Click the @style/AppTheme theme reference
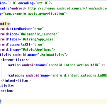The height and width of the screenshot is (107, 107). (x=38, y=50)
